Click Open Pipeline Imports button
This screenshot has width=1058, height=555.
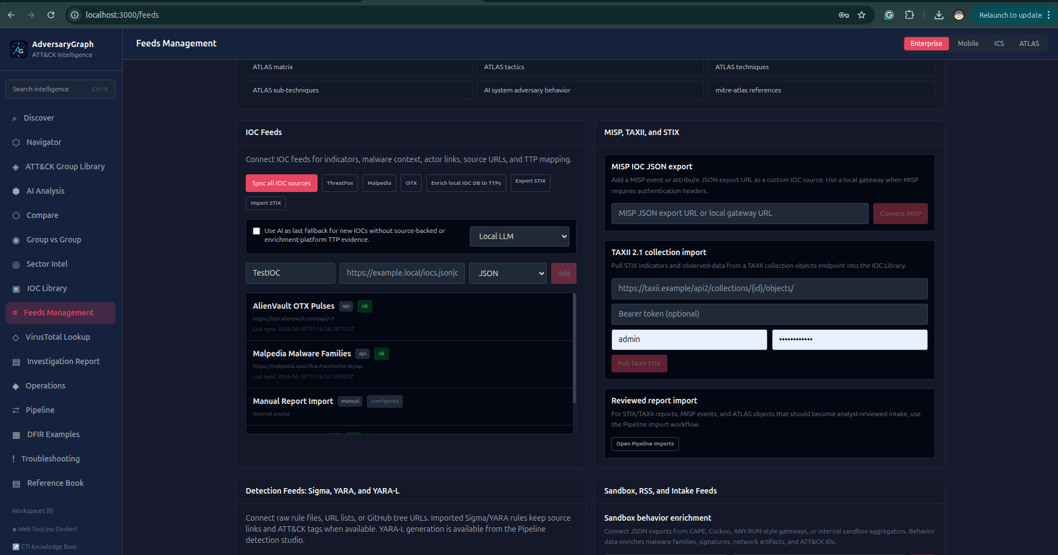645,444
